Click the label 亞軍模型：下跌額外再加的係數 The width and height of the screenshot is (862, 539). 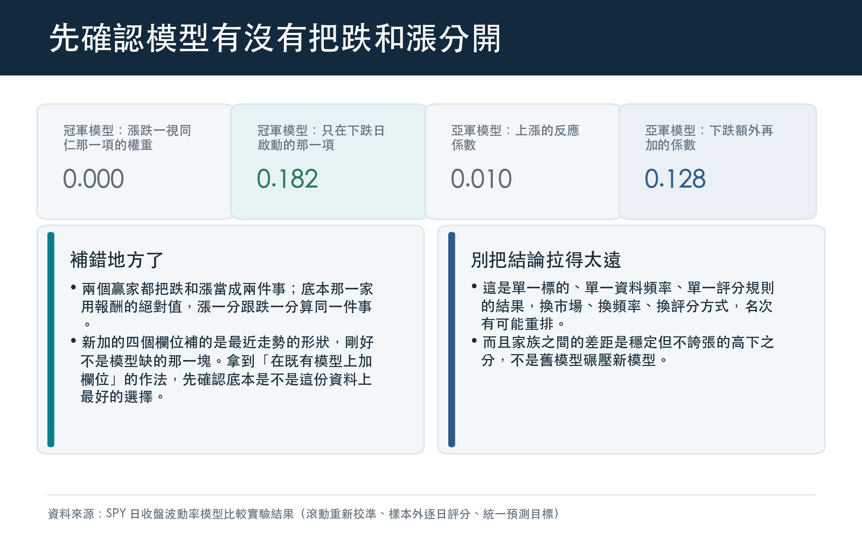click(x=709, y=137)
